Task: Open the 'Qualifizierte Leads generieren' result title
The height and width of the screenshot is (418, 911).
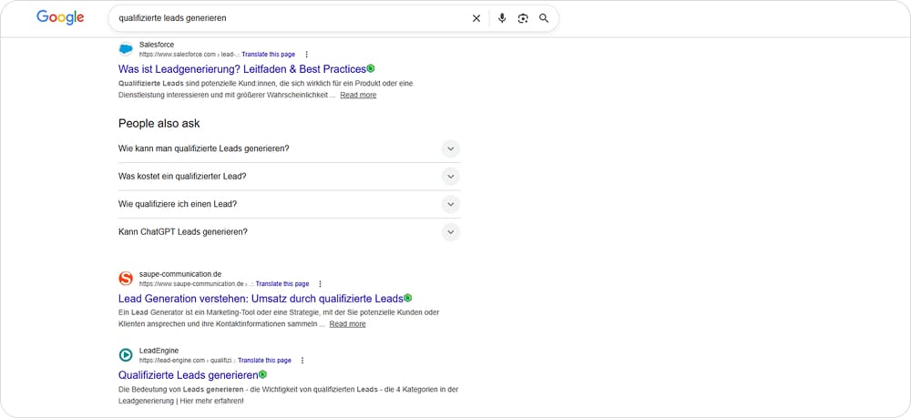Action: tap(189, 375)
